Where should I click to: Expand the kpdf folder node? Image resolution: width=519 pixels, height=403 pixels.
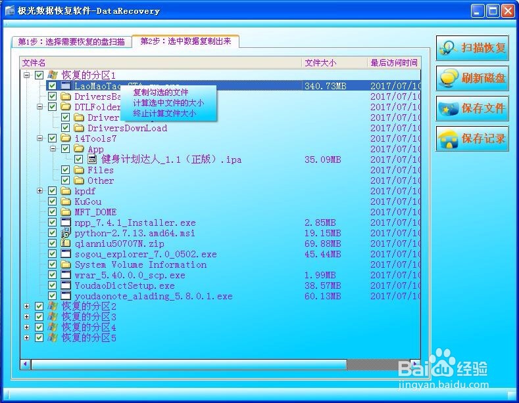(x=40, y=191)
